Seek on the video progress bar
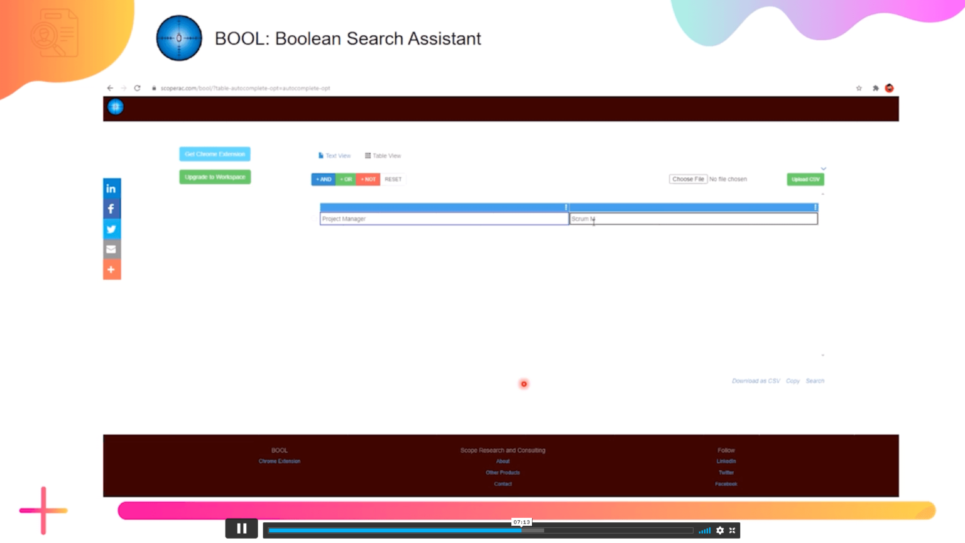This screenshot has height=543, width=965. (x=481, y=530)
